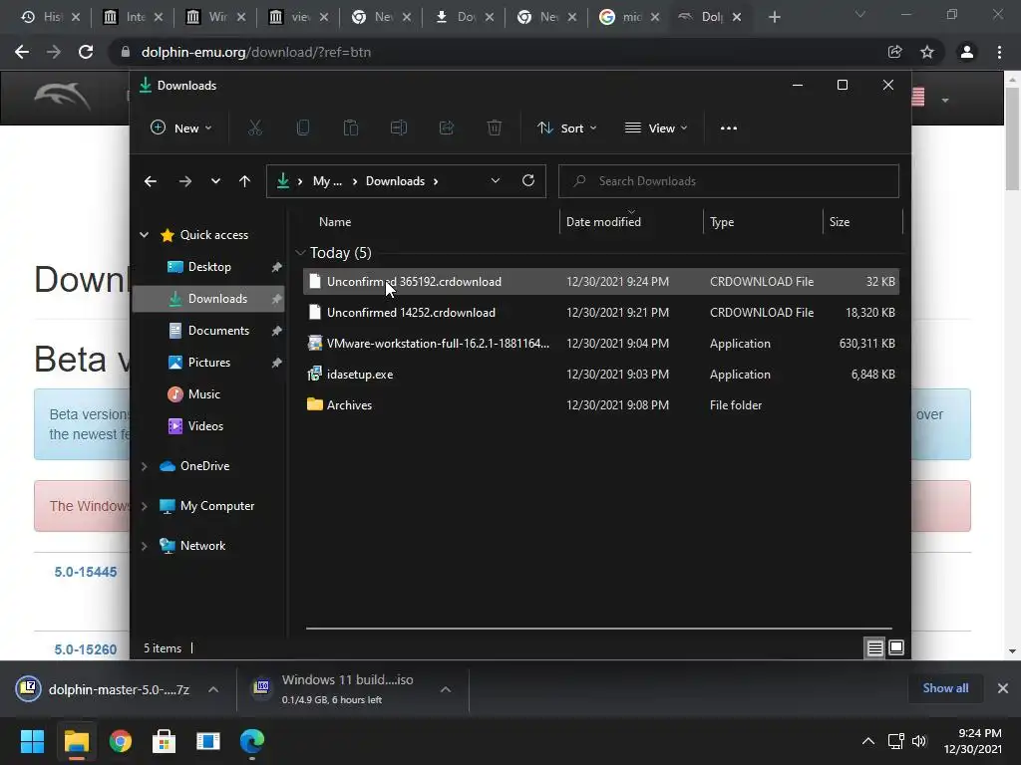Switch to the Downloads Chrome tab
This screenshot has height=765, width=1021.
(x=463, y=17)
